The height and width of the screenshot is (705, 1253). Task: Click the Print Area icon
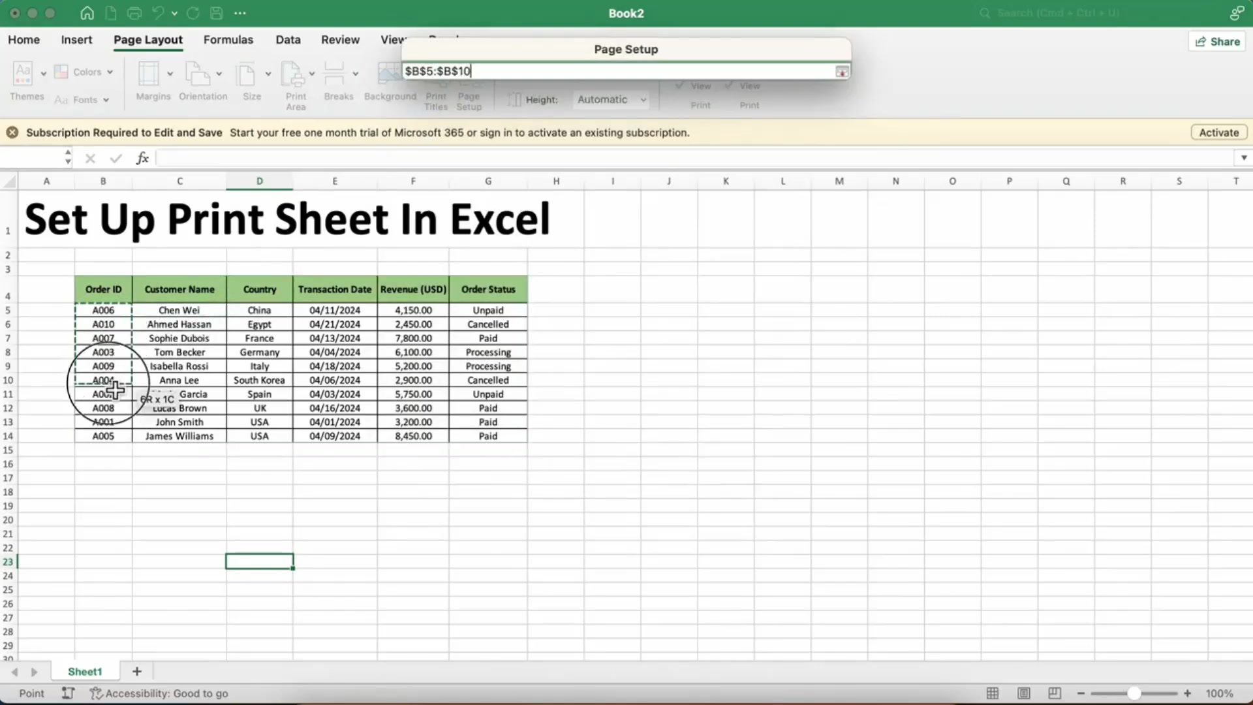click(x=292, y=74)
